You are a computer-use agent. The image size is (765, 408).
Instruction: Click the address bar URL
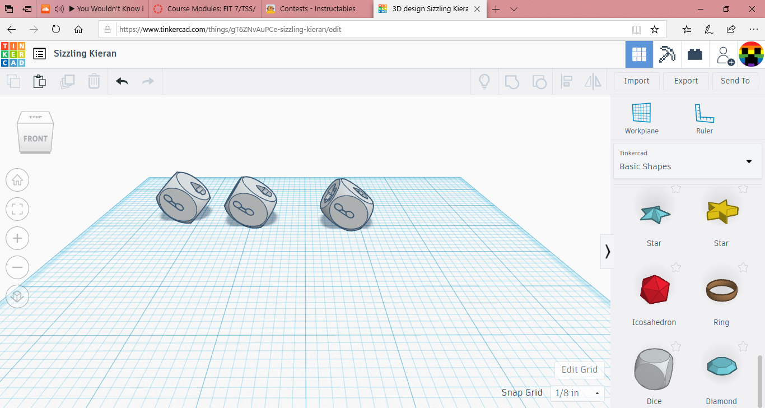[230, 29]
